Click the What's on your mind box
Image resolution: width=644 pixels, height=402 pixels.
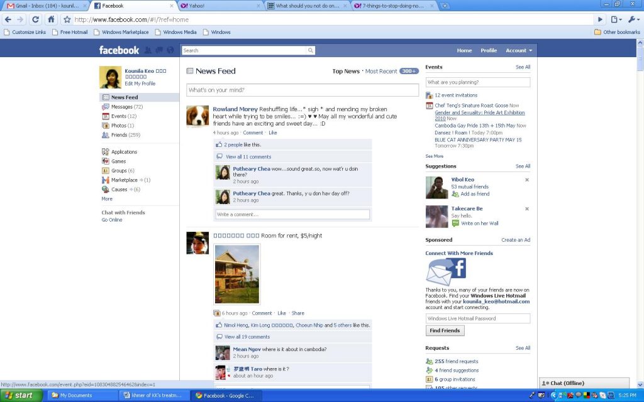pyautogui.click(x=303, y=90)
